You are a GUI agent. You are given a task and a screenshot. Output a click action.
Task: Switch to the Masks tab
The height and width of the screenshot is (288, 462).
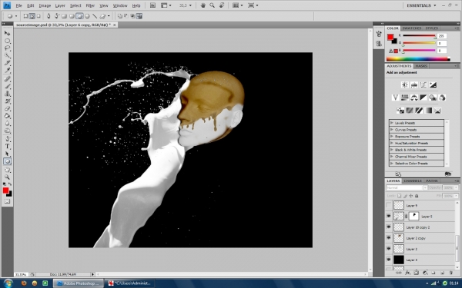pyautogui.click(x=421, y=66)
